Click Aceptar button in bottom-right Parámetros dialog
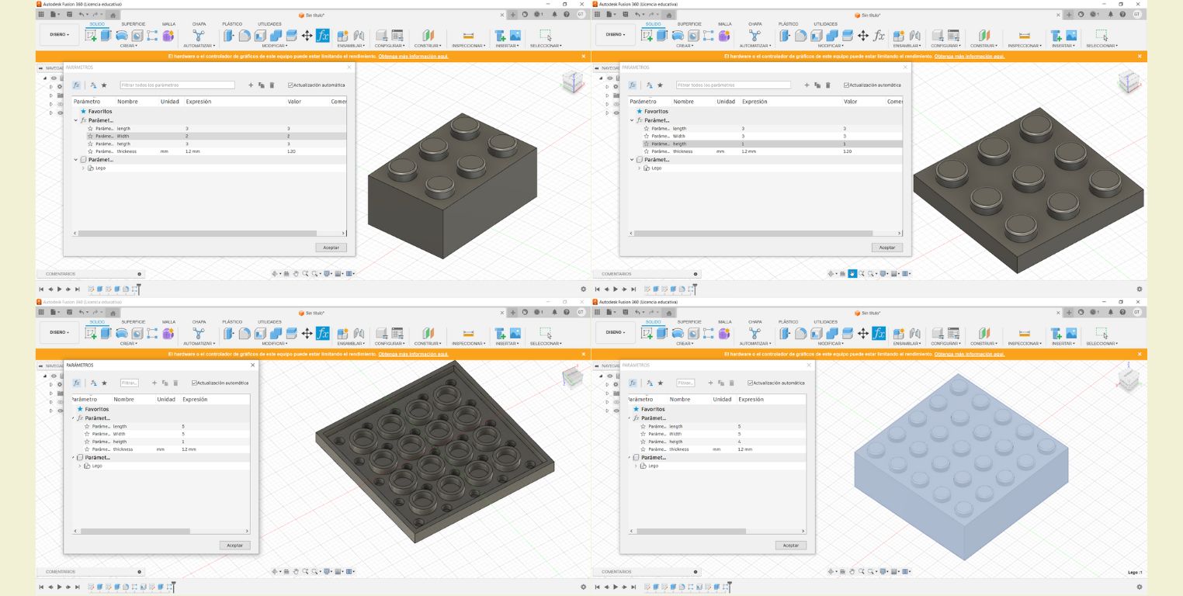The height and width of the screenshot is (596, 1183). pyautogui.click(x=790, y=546)
